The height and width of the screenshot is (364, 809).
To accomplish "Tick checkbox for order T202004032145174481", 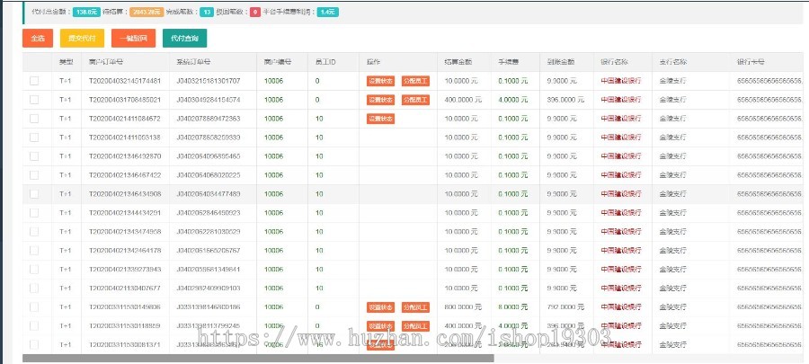I will 34,81.
